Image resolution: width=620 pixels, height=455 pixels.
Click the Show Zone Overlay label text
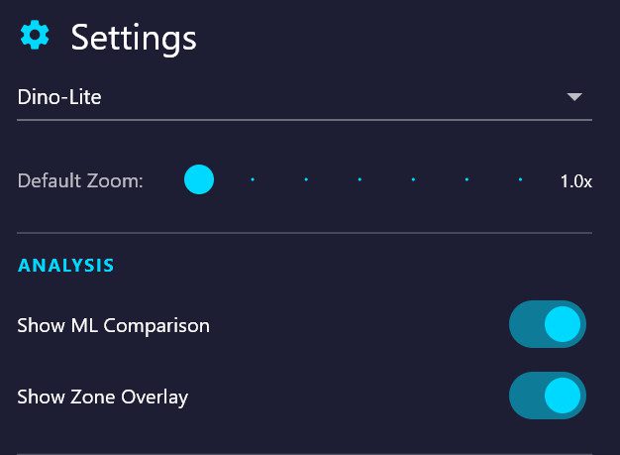coord(102,398)
